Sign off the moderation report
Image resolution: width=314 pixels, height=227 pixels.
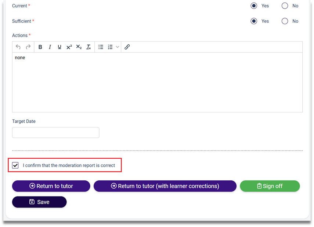coord(270,186)
